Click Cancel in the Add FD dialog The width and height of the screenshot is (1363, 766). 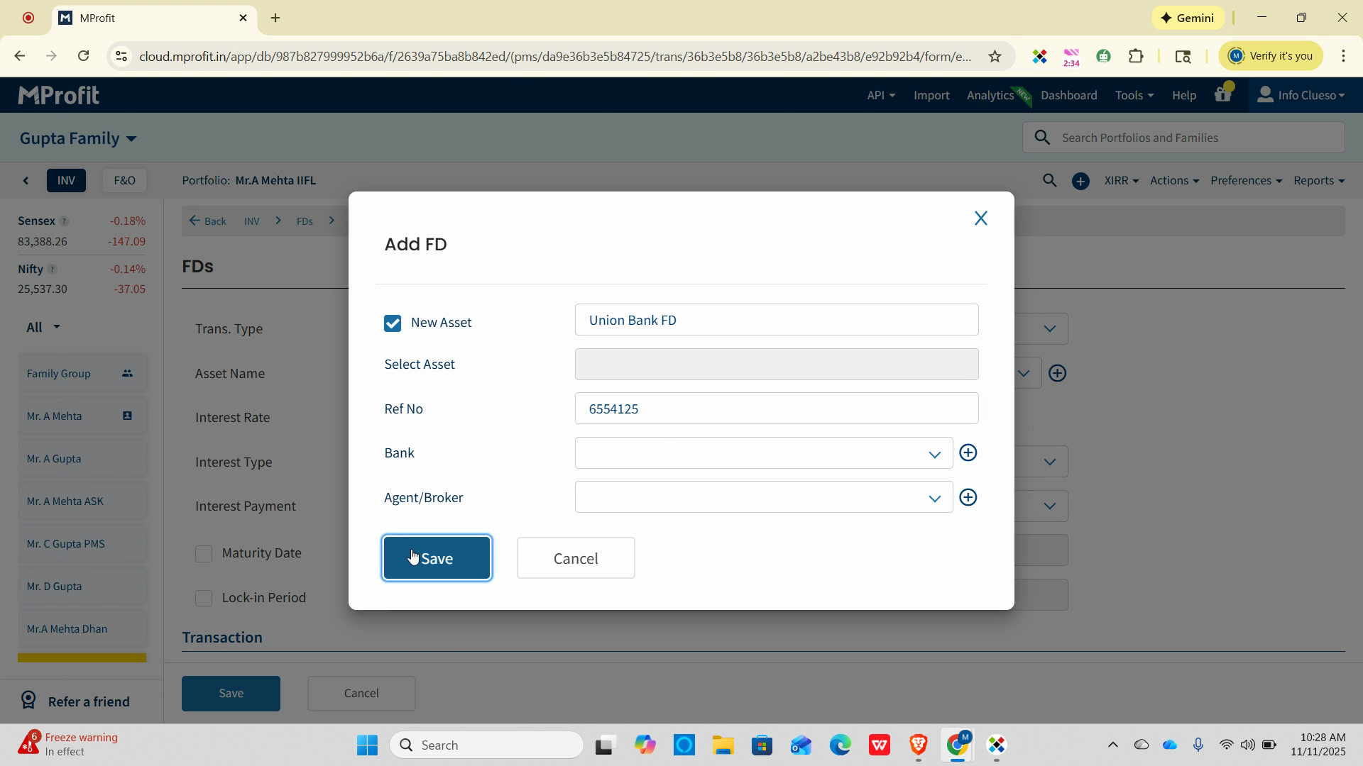(575, 558)
